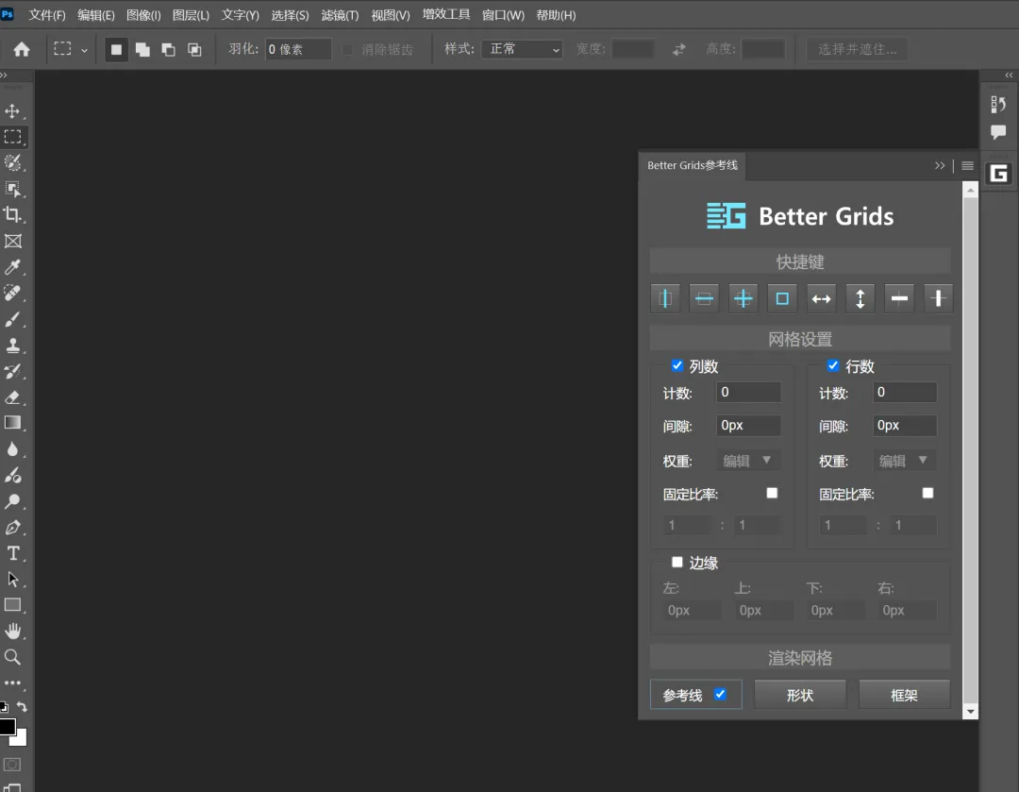This screenshot has height=792, width=1019.
Task: Toggle the 行数 checkbox
Action: [x=833, y=365]
